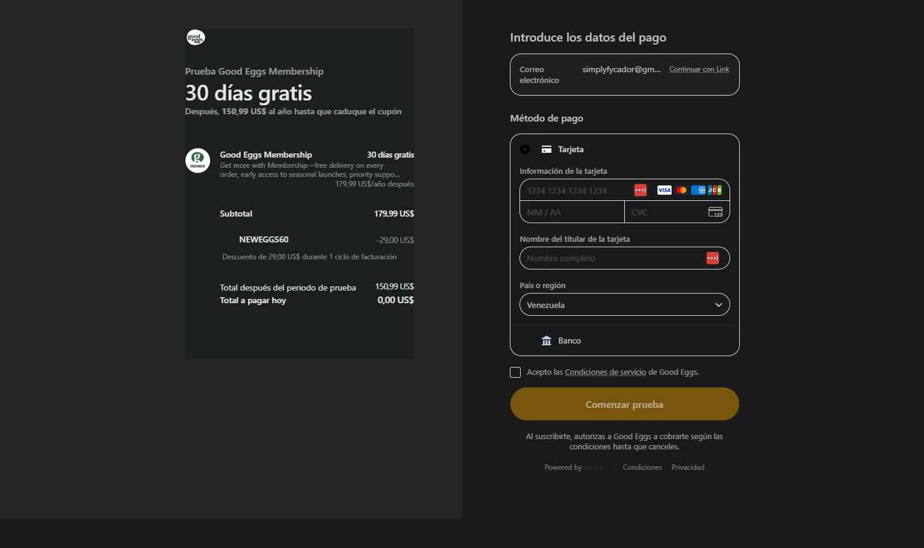Click the Mastercard brand icon
924x548 pixels.
tap(681, 190)
